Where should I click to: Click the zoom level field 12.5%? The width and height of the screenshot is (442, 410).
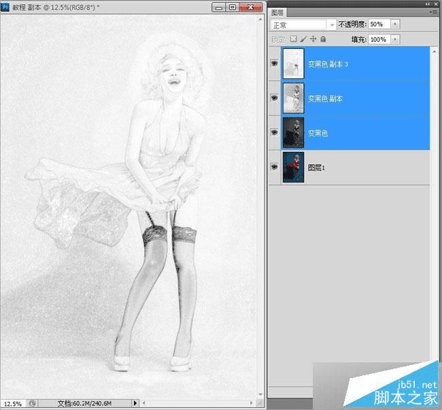pyautogui.click(x=13, y=404)
